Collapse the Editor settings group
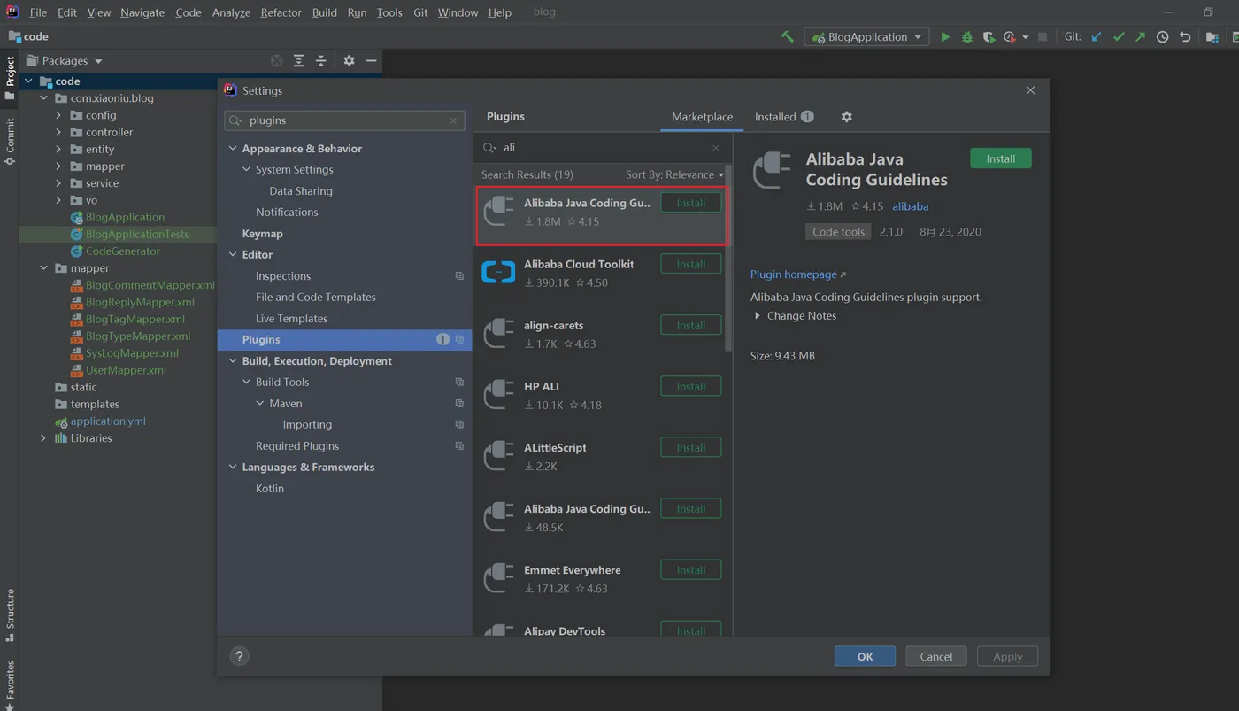Screen dimensions: 1239x711 point(233,255)
